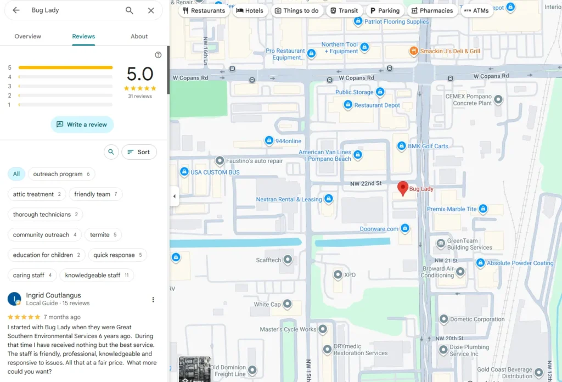Open the satellite layers thumbnail
Viewport: 562px width, 382px height.
195,369
